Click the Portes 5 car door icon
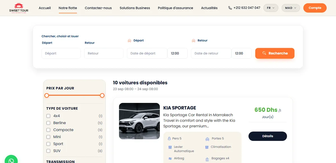 (x=207, y=139)
